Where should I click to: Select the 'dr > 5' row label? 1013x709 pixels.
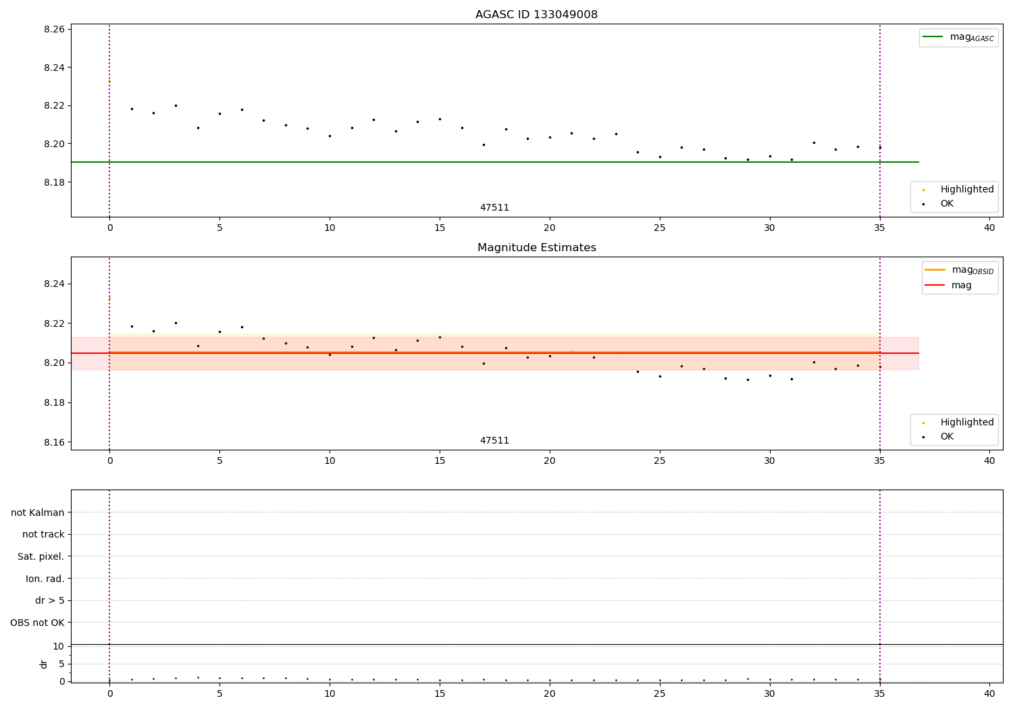coord(50,600)
